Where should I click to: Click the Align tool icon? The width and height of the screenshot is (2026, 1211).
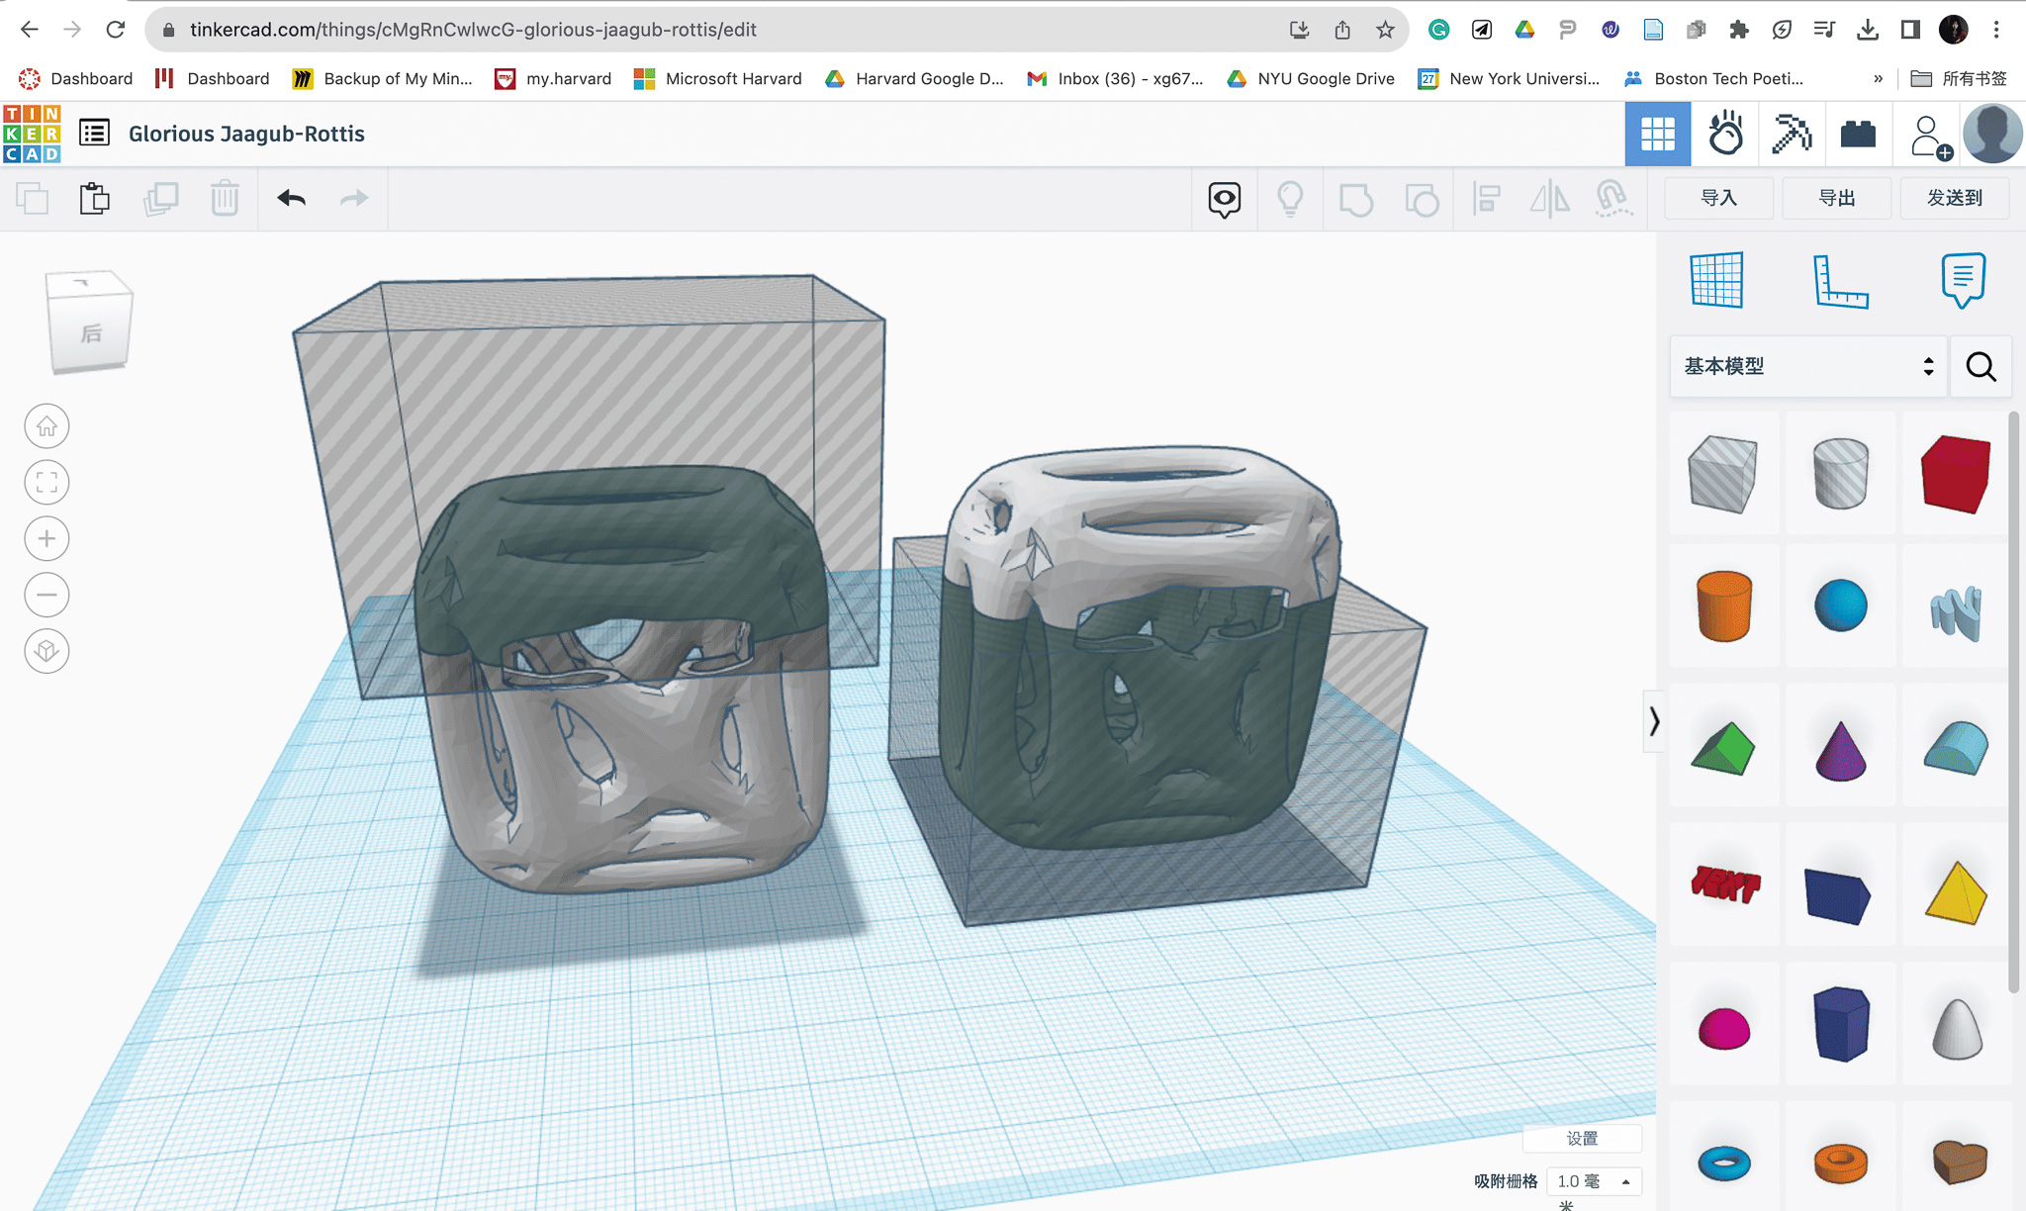coord(1486,199)
